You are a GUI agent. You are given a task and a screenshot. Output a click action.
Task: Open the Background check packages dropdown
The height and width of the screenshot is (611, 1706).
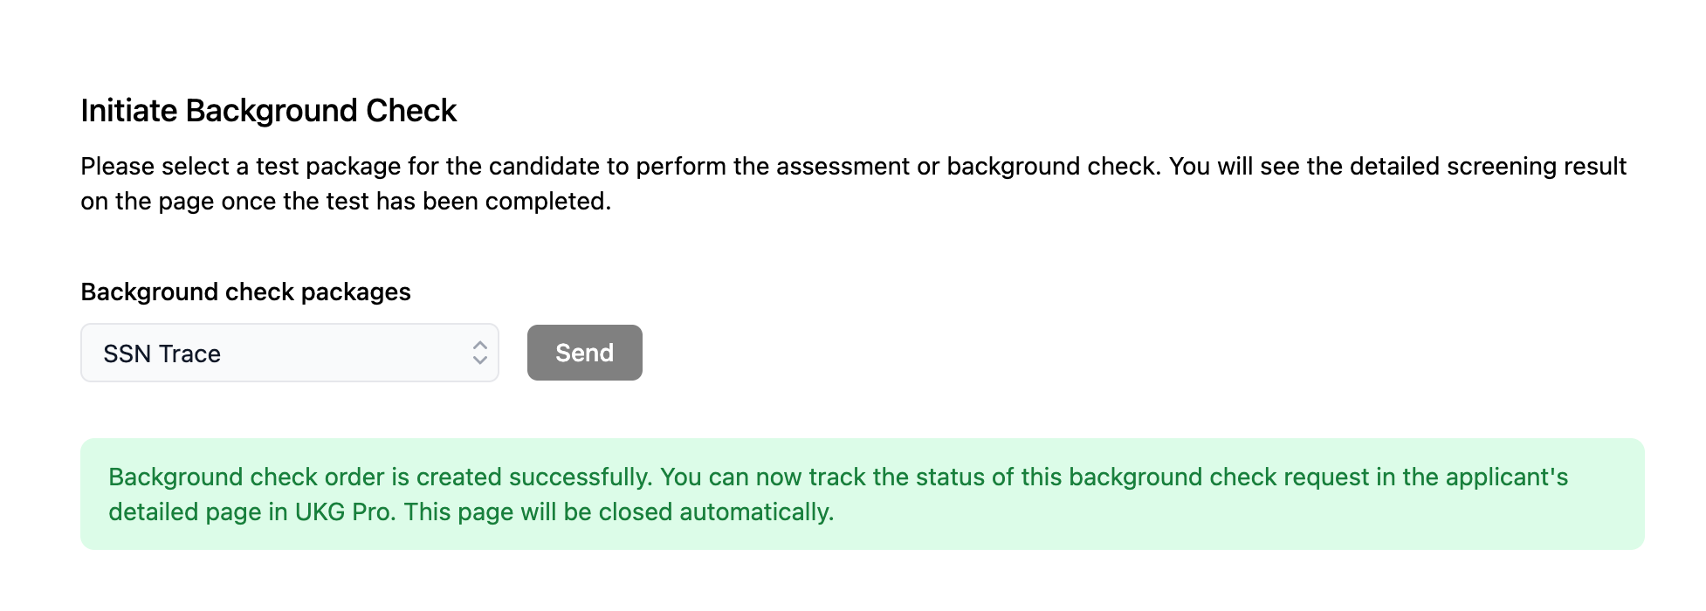pos(289,353)
